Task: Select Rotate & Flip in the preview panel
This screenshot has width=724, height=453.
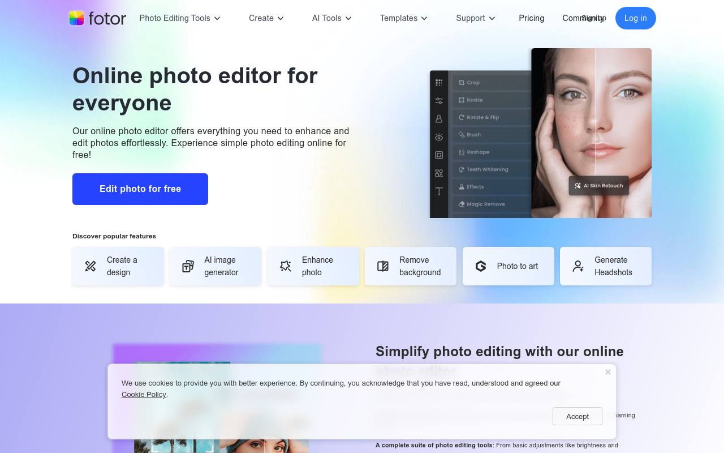Action: (x=492, y=117)
